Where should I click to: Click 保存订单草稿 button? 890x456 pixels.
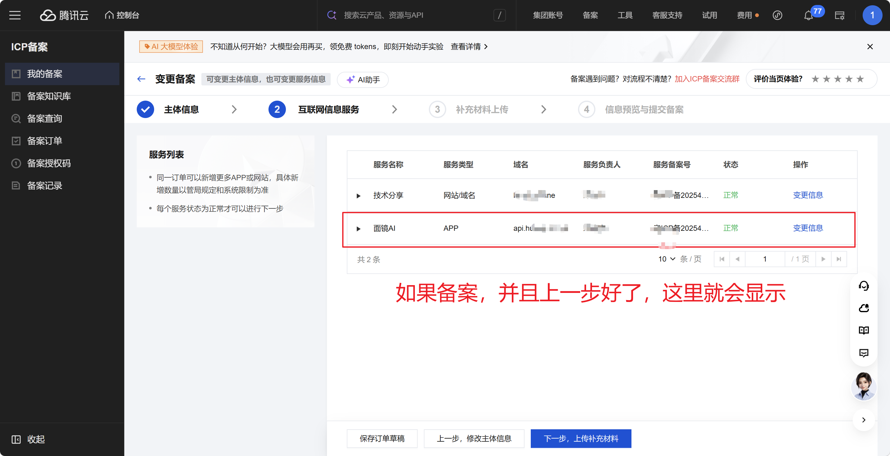[382, 438]
